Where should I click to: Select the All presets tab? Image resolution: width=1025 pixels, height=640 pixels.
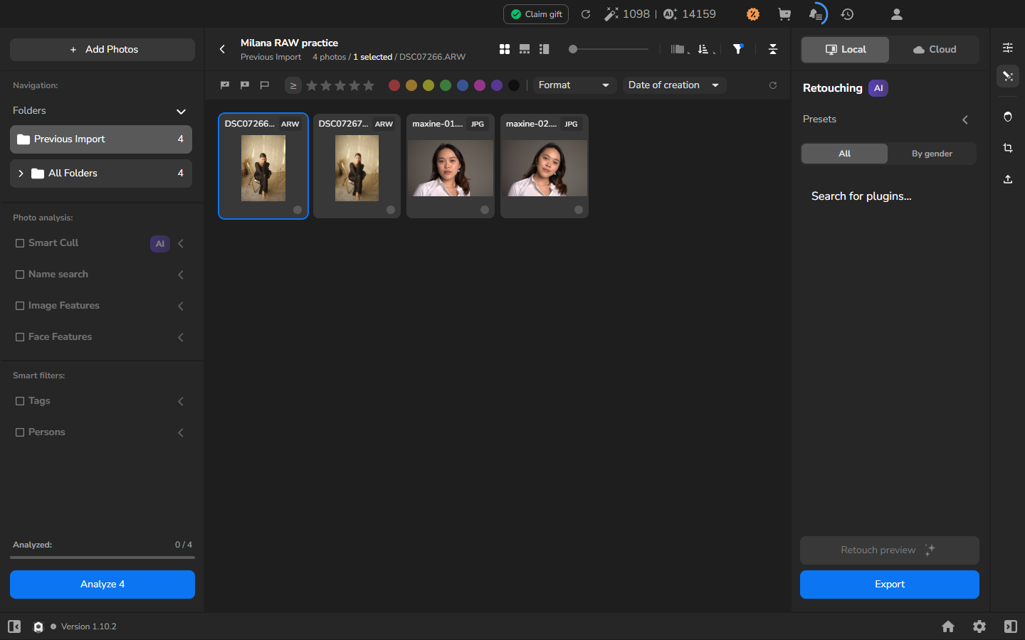(x=844, y=154)
